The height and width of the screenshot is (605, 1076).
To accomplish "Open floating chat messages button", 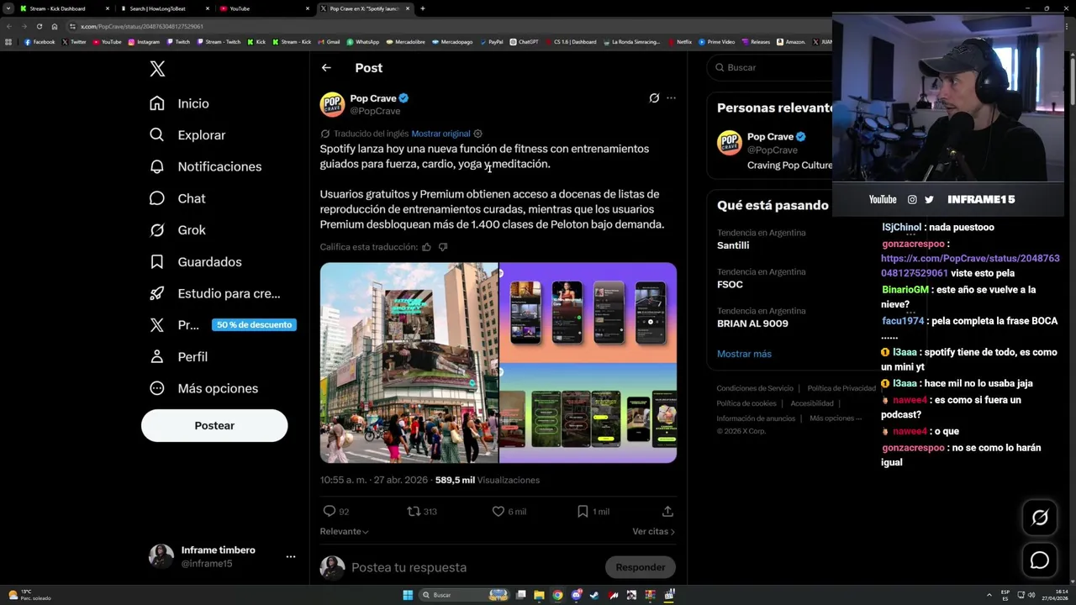I will pos(1040,560).
